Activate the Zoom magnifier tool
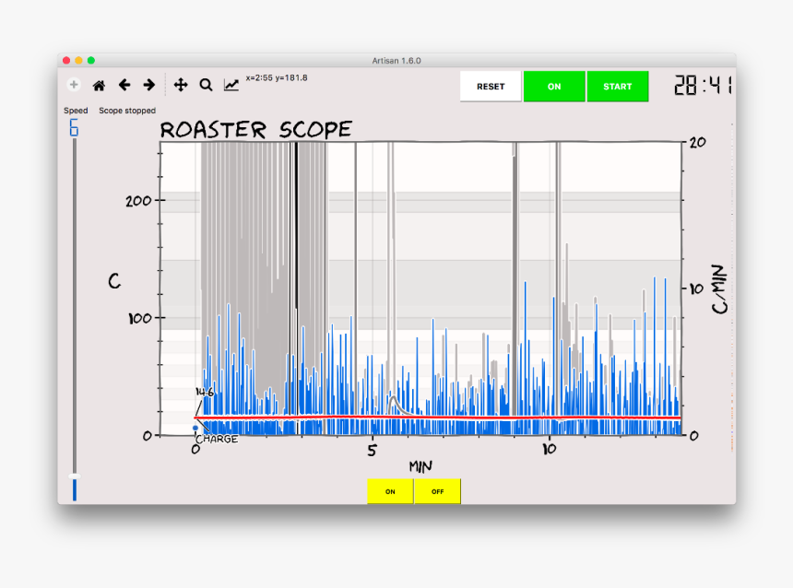The height and width of the screenshot is (588, 793). point(206,85)
